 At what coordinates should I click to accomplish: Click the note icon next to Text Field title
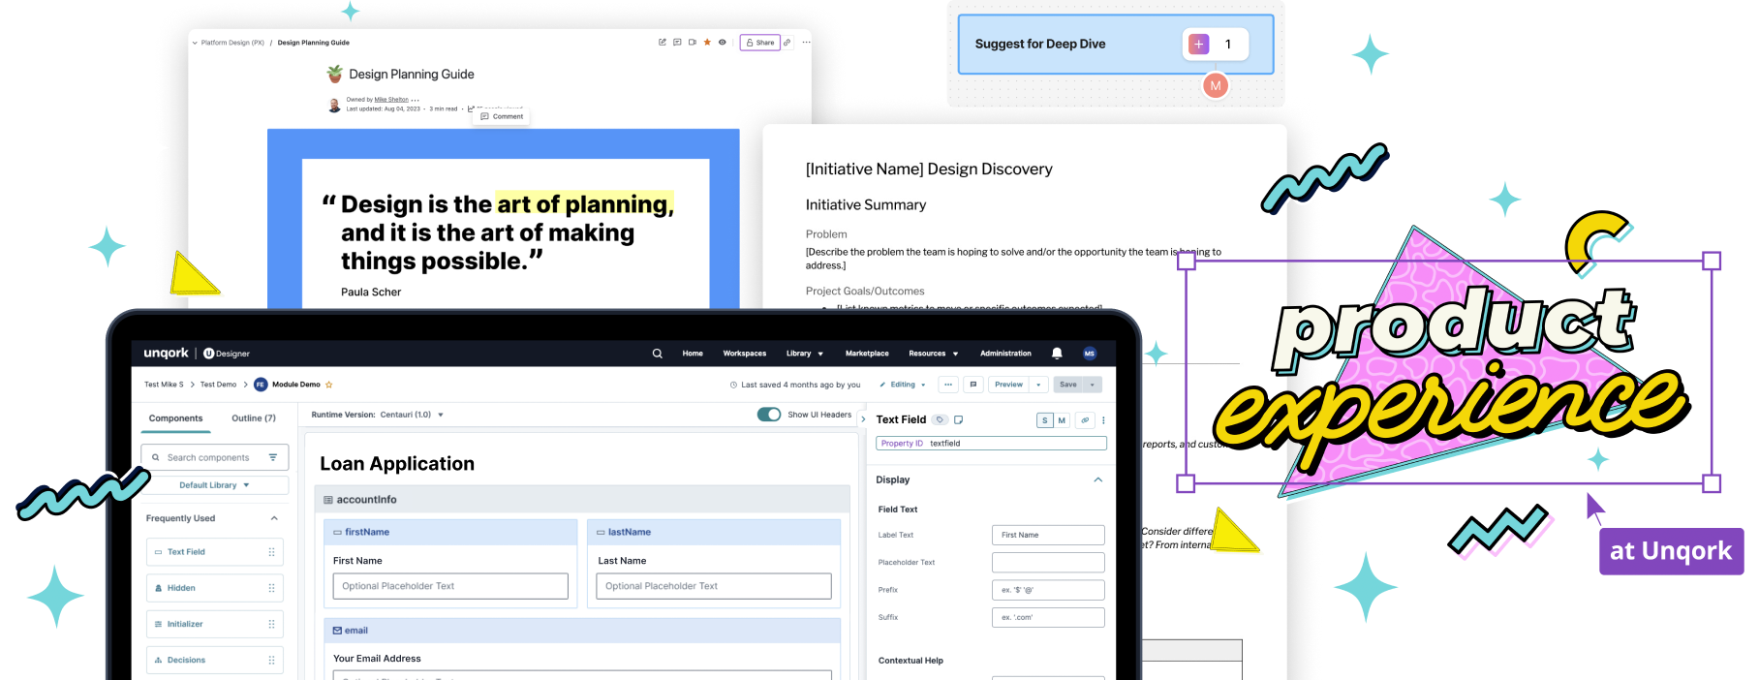click(x=959, y=419)
